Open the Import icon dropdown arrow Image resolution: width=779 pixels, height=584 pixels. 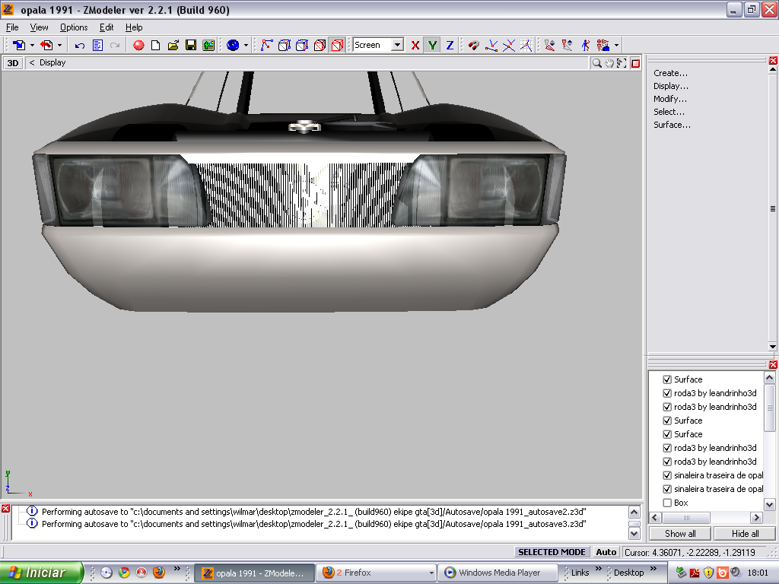pos(32,45)
